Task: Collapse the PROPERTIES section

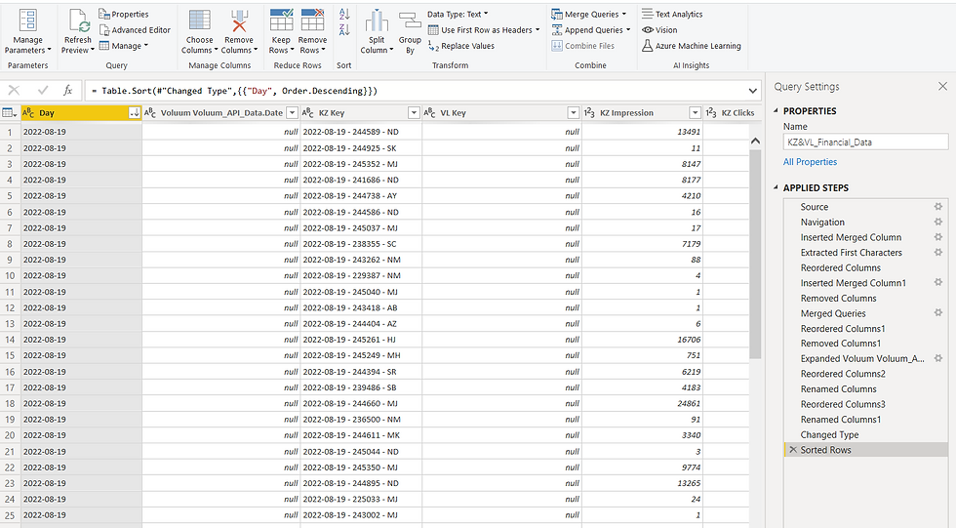Action: 777,111
